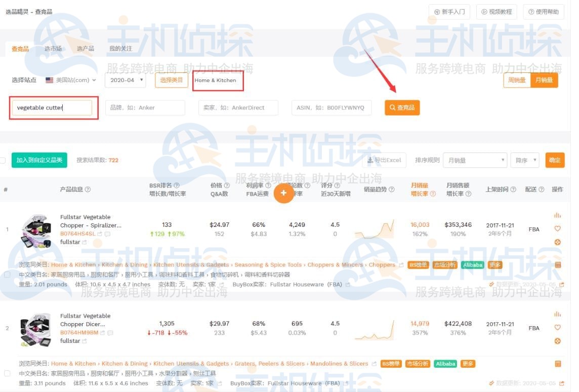Image resolution: width=579 pixels, height=392 pixels.
Task: Click help icon beside 销量趋势 header
Action: point(391,189)
